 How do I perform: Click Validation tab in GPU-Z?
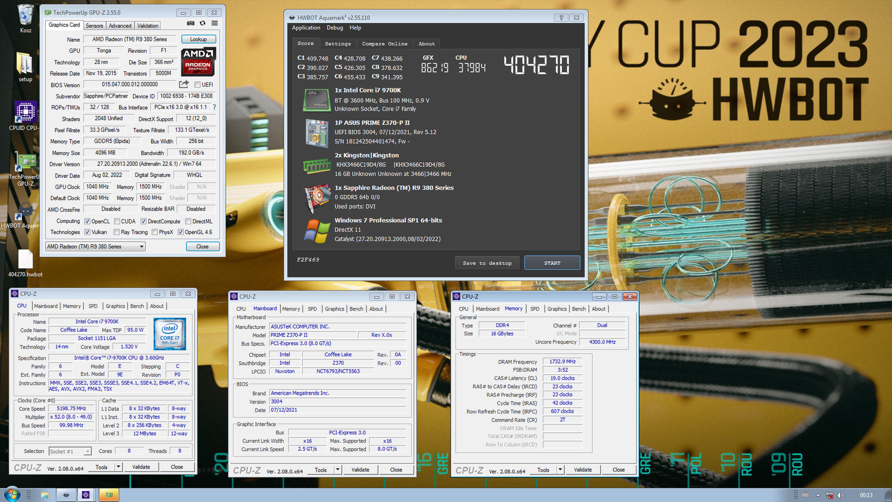coord(148,26)
